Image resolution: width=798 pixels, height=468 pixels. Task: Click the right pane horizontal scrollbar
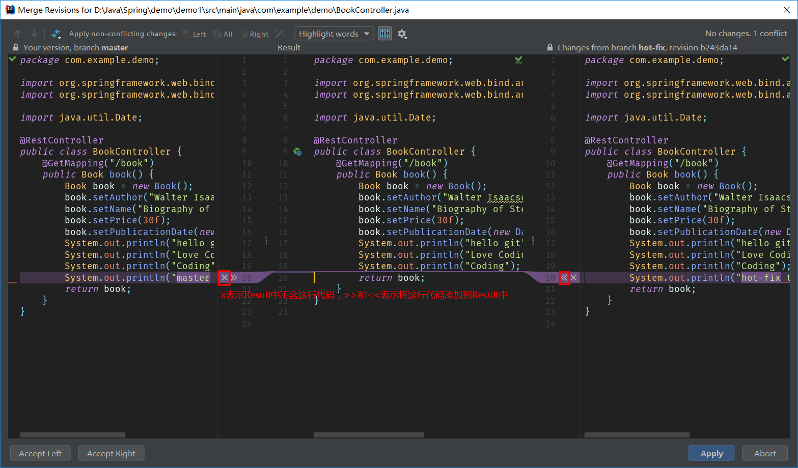[637, 435]
